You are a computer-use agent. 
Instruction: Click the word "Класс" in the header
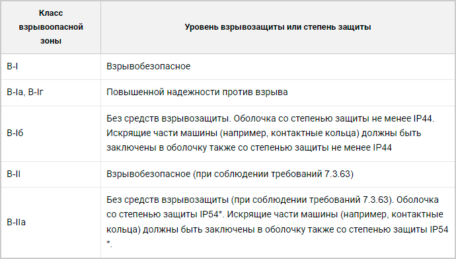(51, 13)
